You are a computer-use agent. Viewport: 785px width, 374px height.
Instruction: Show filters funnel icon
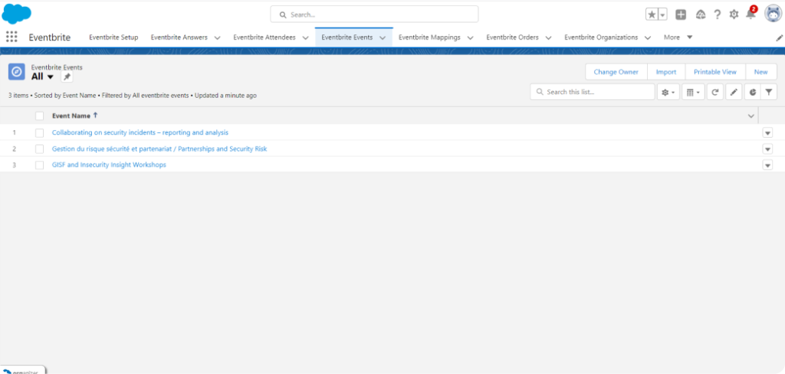tap(769, 92)
